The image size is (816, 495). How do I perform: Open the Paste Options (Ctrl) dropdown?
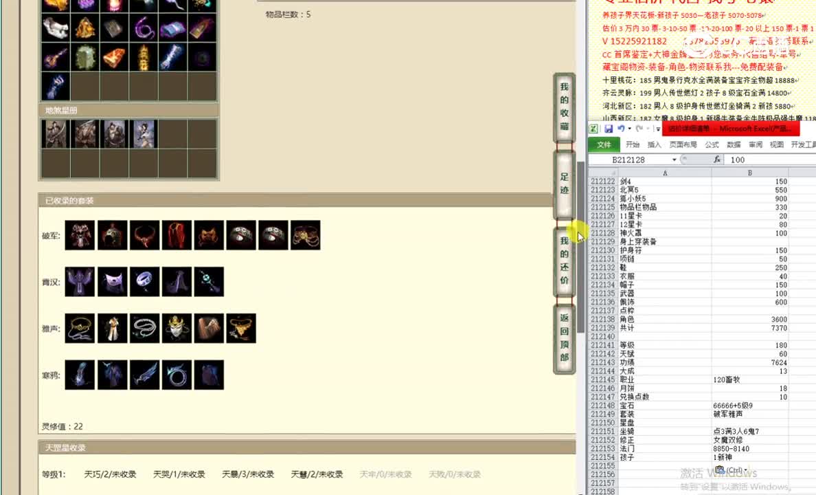(732, 470)
